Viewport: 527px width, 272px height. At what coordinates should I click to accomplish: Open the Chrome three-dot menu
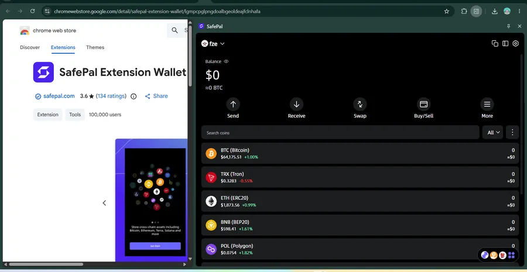(519, 11)
